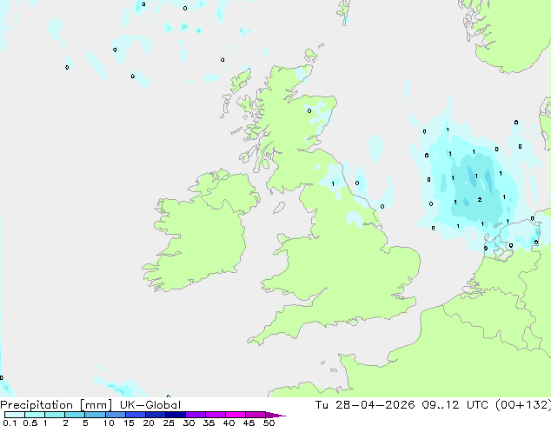The height and width of the screenshot is (426, 551).
Task: Click the '50' legend scale label
Action: click(269, 423)
